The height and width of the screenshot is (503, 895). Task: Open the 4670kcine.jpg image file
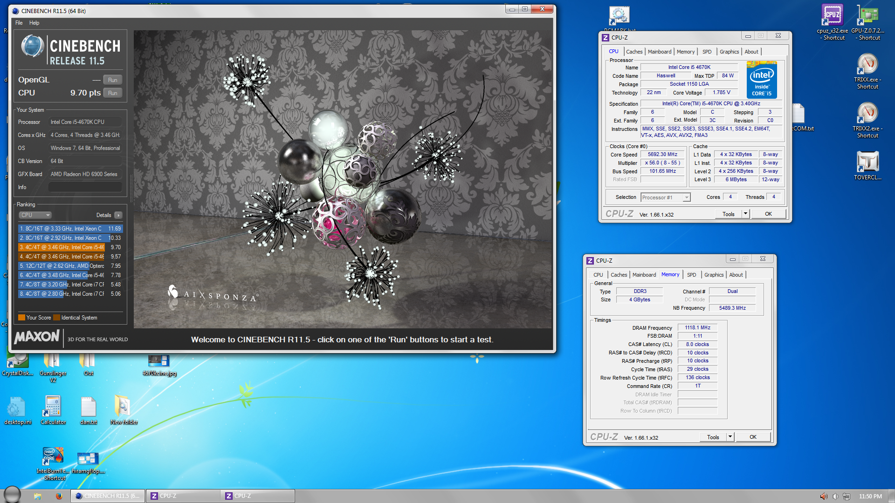(159, 361)
